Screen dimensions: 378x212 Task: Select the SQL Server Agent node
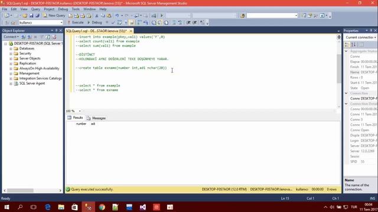[x=32, y=84]
